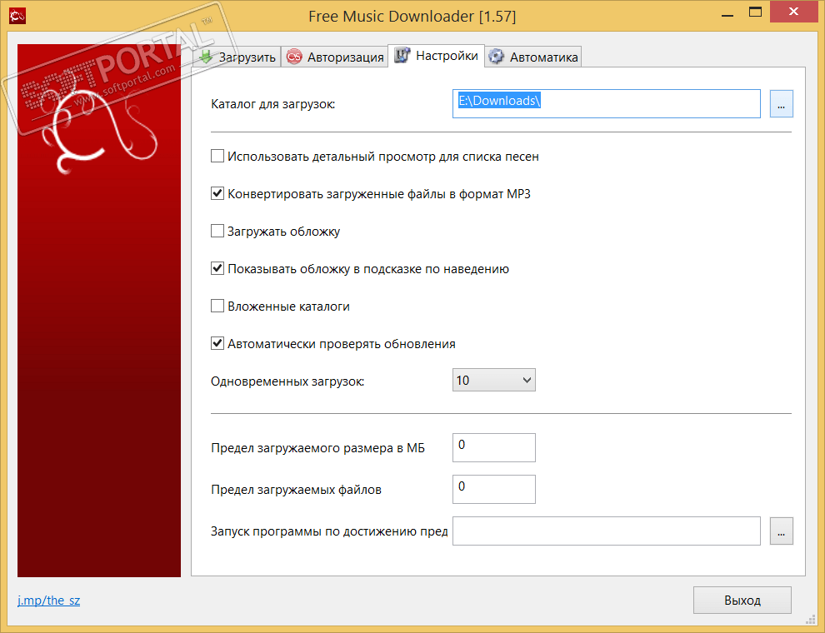Select the Настройки tab
Viewport: 825px width, 633px height.
(x=436, y=56)
